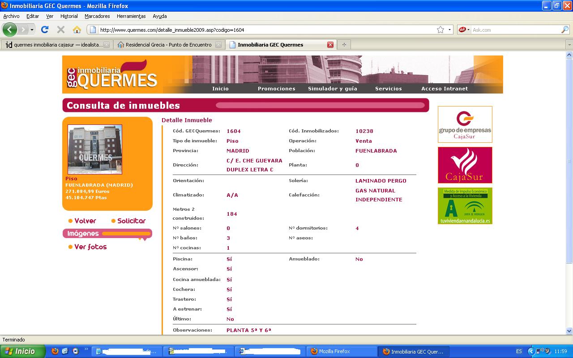
Task: Open the Windows Inicio start button
Action: coord(22,351)
